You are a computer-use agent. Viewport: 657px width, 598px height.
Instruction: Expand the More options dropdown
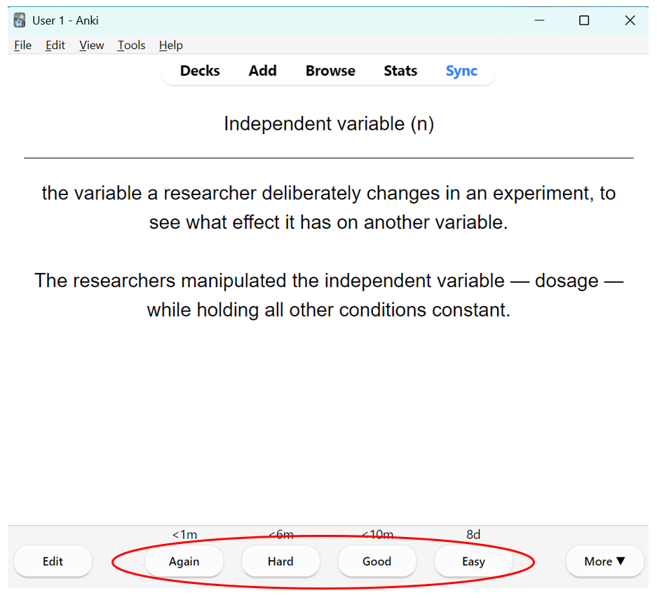click(604, 561)
